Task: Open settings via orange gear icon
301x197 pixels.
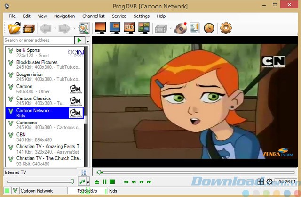Action: 226,28
